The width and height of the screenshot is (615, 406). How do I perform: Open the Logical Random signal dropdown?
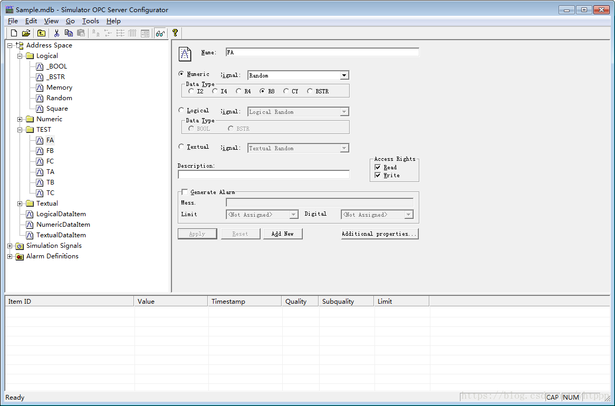pyautogui.click(x=344, y=112)
